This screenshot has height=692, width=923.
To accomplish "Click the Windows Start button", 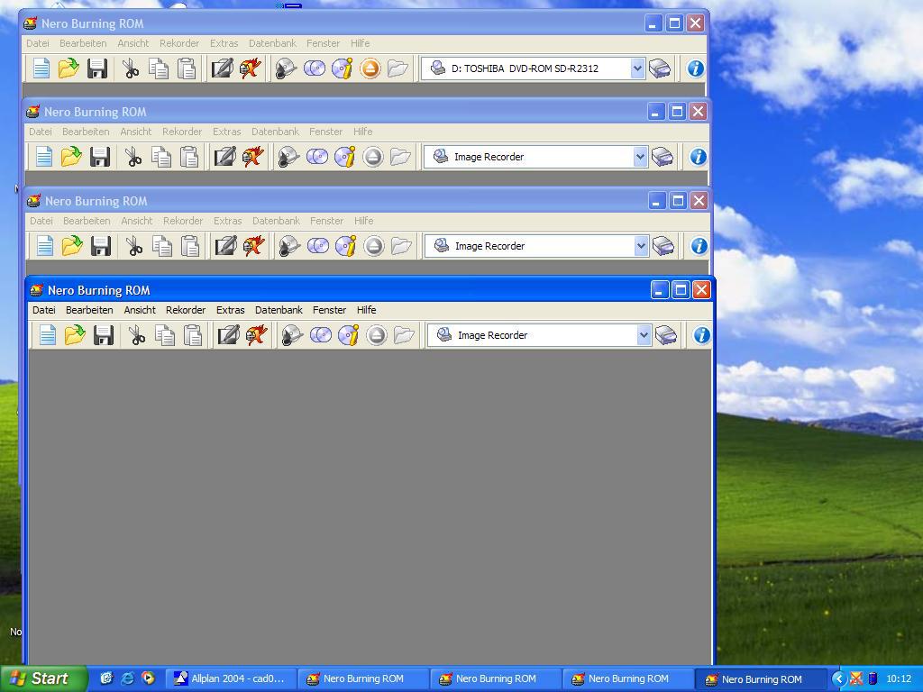I will (x=43, y=678).
